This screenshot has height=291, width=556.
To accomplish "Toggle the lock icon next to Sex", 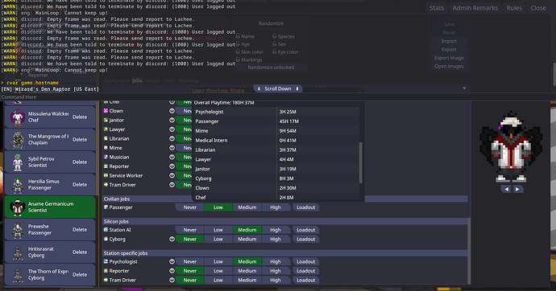I will pos(275,44).
